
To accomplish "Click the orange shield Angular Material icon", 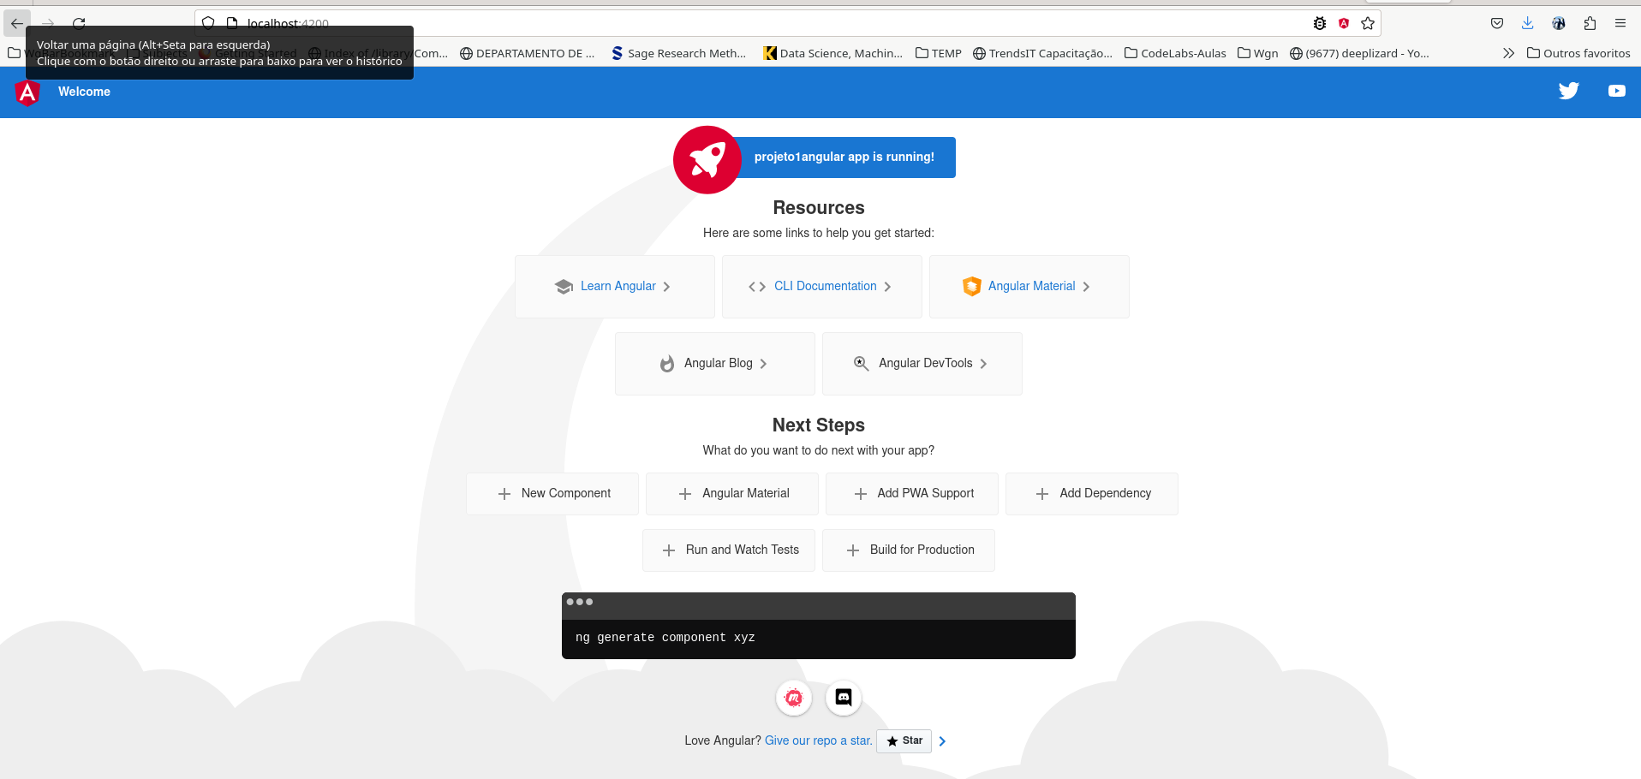I will pos(971,287).
